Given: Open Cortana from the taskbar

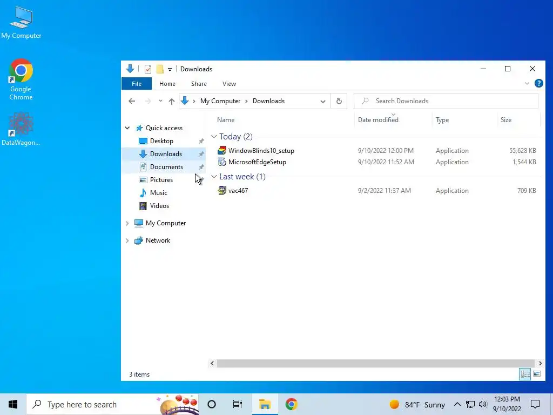Looking at the screenshot, I should [212, 404].
